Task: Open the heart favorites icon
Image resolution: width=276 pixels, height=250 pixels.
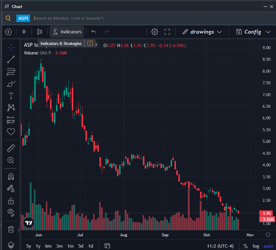Action: coord(11,131)
